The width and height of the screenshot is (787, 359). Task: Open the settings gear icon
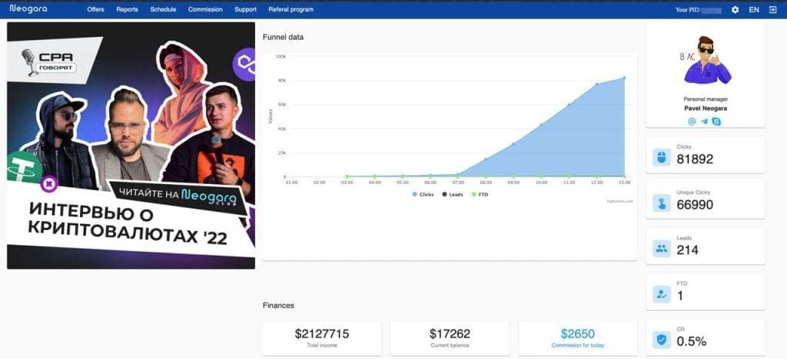(735, 9)
